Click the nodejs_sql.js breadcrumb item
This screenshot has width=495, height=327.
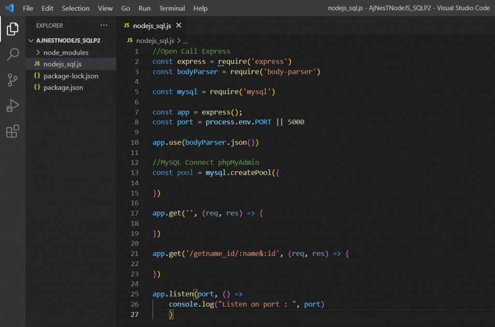[155, 42]
